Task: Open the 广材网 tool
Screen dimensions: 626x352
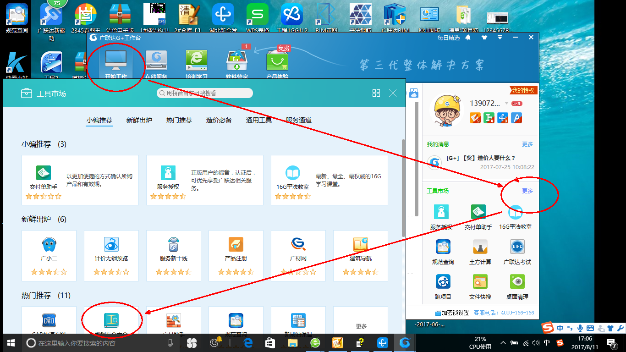Action: [298, 256]
